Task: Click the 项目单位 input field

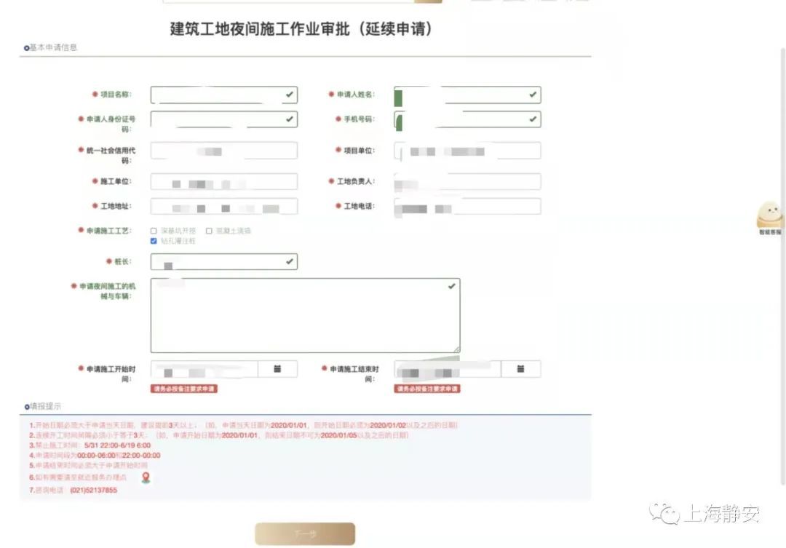Action: (x=467, y=151)
